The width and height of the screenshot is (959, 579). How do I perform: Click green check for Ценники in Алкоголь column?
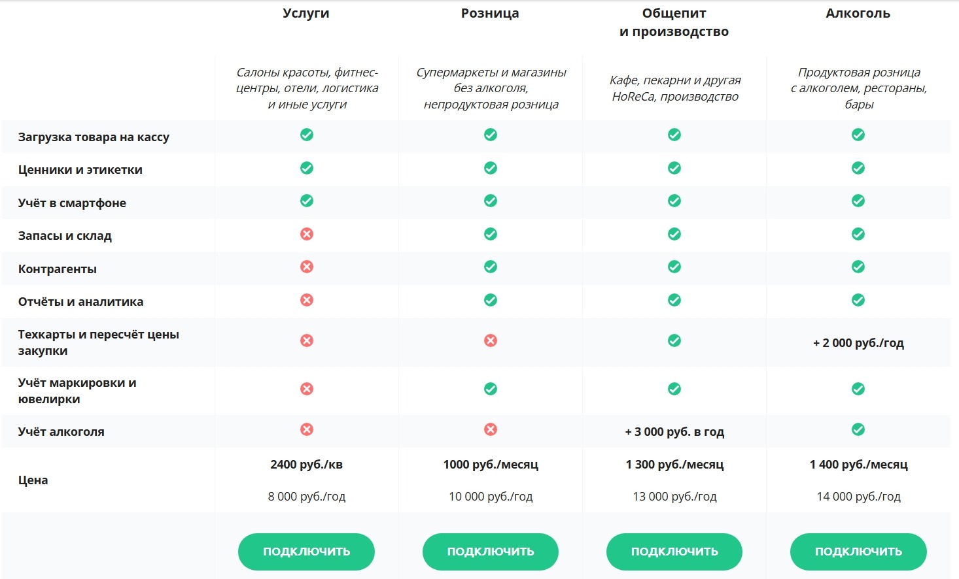coord(858,168)
